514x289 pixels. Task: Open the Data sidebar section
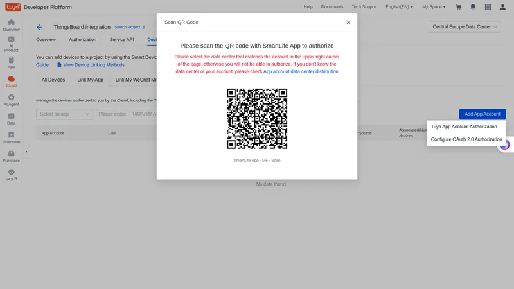point(11,119)
